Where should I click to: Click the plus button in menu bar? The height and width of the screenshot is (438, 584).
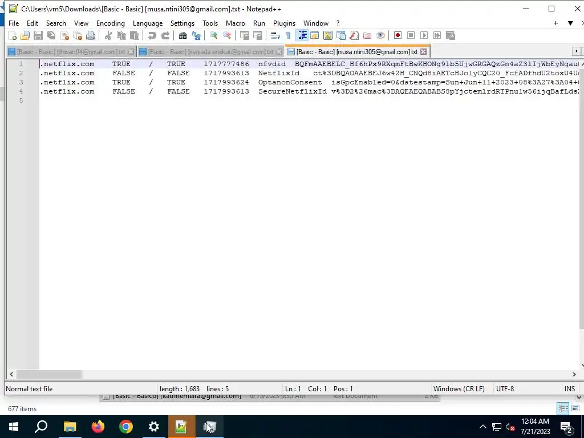[555, 23]
